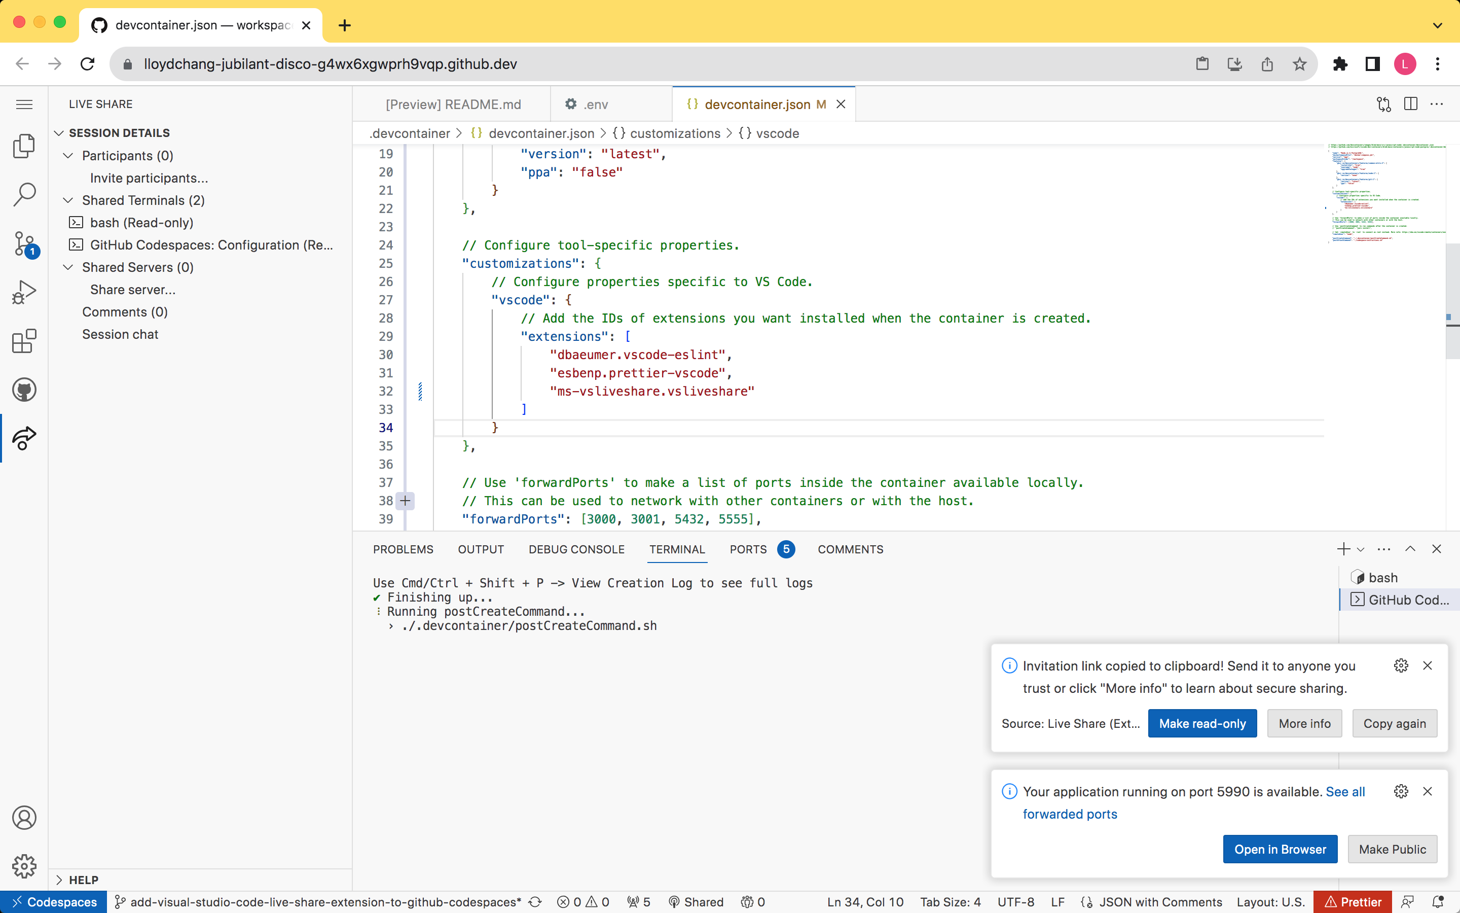Image resolution: width=1460 pixels, height=913 pixels.
Task: Toggle the Prettier status bar item
Action: click(x=1353, y=901)
